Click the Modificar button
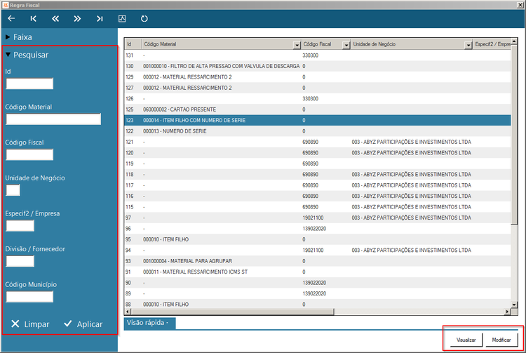 pos(501,340)
